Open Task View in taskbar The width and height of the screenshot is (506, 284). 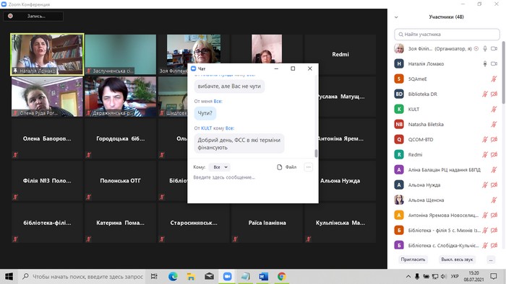[x=154, y=277]
